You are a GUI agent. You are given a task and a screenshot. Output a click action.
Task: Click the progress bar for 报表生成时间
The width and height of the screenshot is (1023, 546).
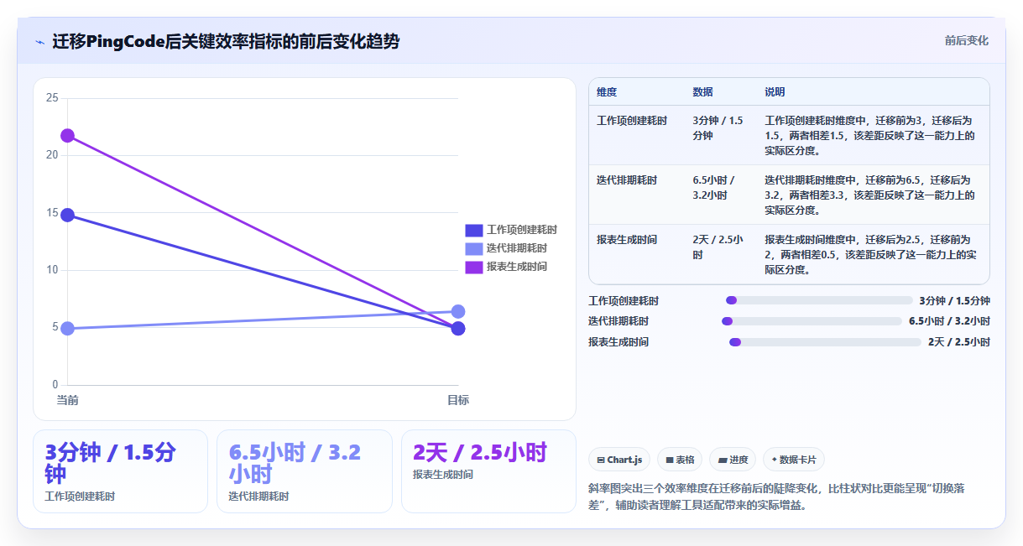[825, 342]
